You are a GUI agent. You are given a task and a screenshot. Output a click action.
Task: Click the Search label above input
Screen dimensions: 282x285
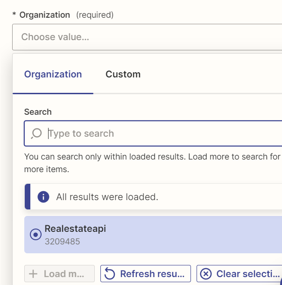pos(38,112)
